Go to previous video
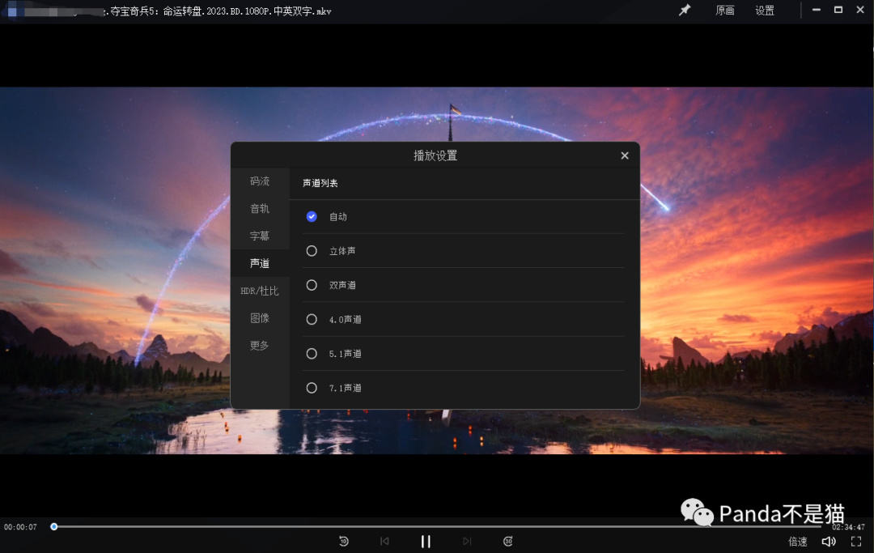The height and width of the screenshot is (553, 874). [x=384, y=542]
